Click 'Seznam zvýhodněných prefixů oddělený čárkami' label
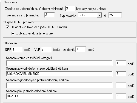 point(38,80)
